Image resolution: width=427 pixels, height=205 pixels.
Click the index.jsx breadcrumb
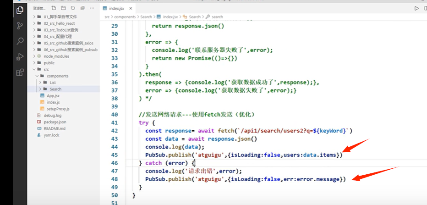(170, 17)
